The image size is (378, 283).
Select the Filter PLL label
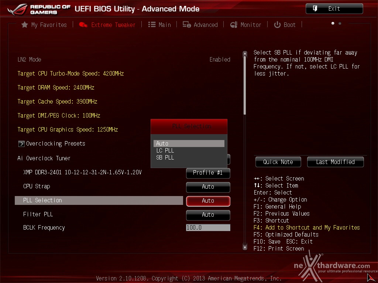(x=38, y=214)
